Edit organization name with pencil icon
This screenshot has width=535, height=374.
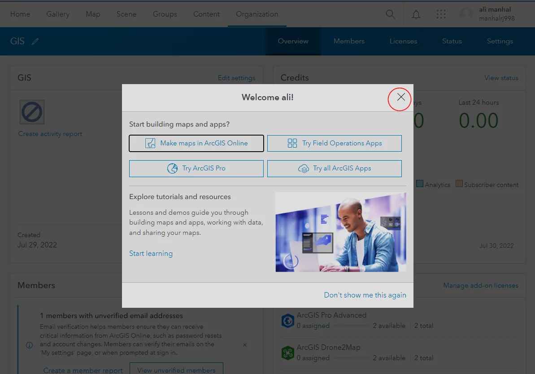pyautogui.click(x=35, y=42)
